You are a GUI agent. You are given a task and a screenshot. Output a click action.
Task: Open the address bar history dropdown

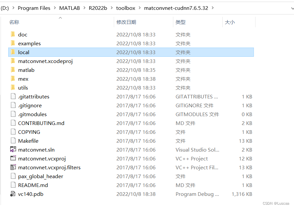point(292,8)
